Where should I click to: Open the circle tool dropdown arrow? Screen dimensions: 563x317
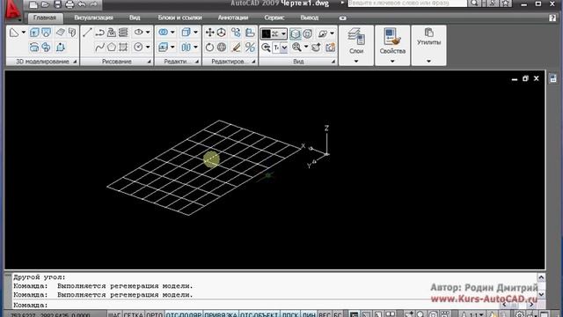148,47
